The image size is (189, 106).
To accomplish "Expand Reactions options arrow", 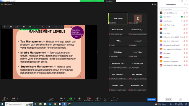I will (100, 99).
